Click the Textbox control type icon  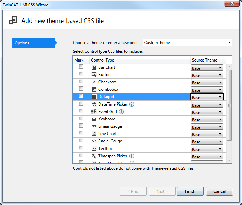click(94, 149)
